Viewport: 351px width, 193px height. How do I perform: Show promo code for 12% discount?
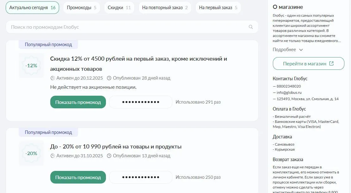[x=78, y=102]
